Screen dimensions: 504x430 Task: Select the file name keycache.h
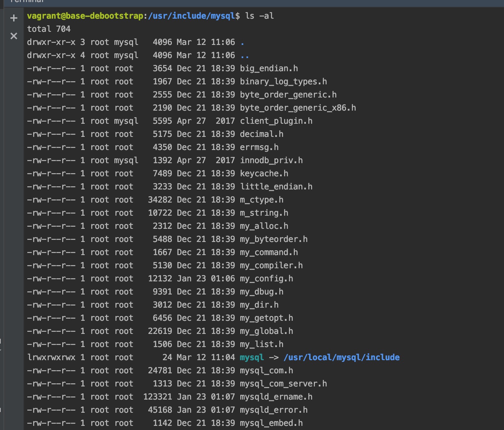click(x=264, y=174)
